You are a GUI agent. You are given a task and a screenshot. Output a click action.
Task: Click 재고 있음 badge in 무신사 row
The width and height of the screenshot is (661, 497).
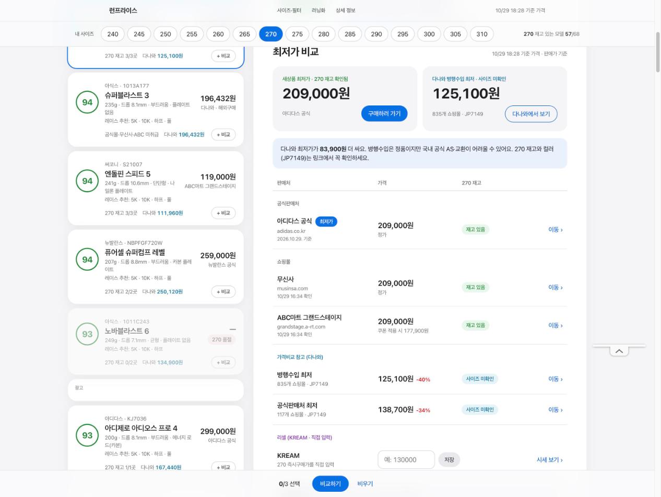(x=476, y=288)
